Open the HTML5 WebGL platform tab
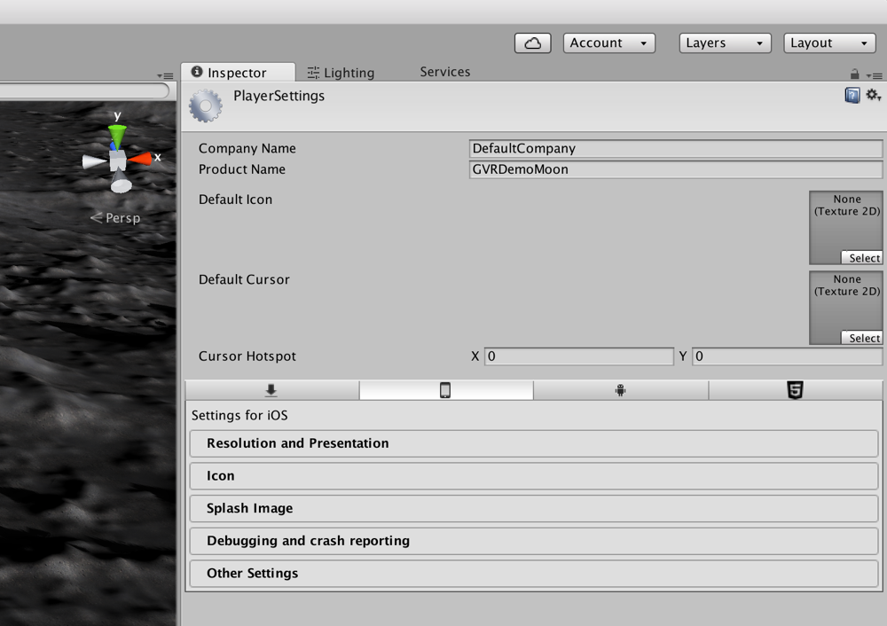The image size is (887, 626). click(x=795, y=390)
